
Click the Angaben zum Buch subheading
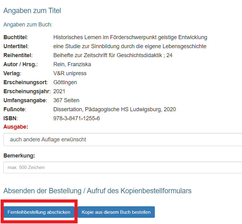pos(28,25)
